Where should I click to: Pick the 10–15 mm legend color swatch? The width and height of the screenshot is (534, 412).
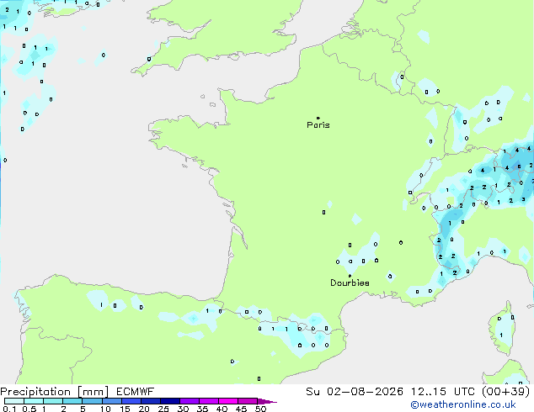coord(112,401)
